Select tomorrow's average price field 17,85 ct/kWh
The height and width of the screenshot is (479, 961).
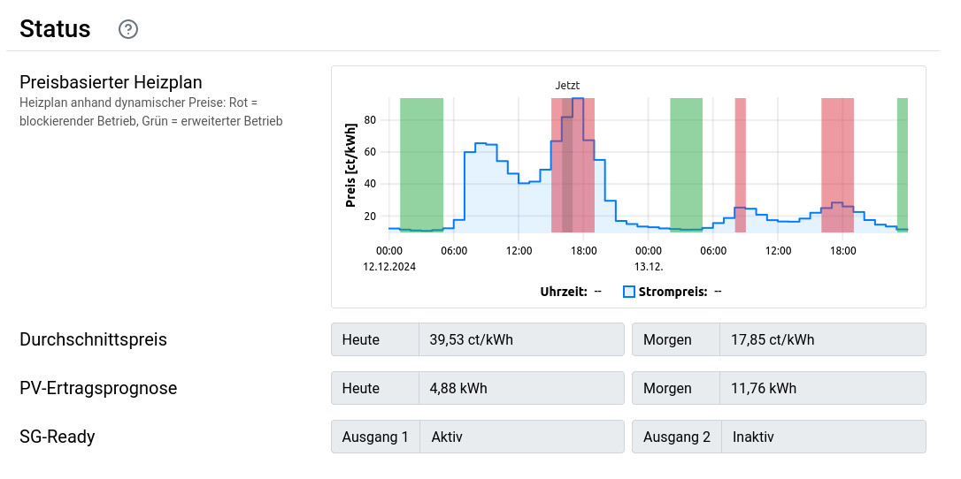pos(823,339)
